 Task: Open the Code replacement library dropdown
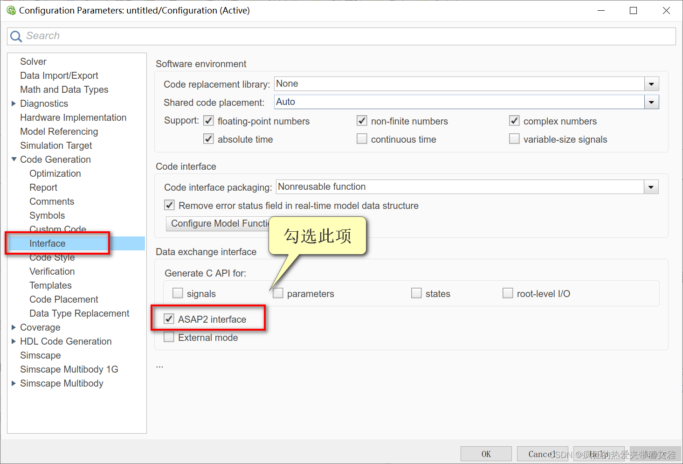click(x=651, y=83)
